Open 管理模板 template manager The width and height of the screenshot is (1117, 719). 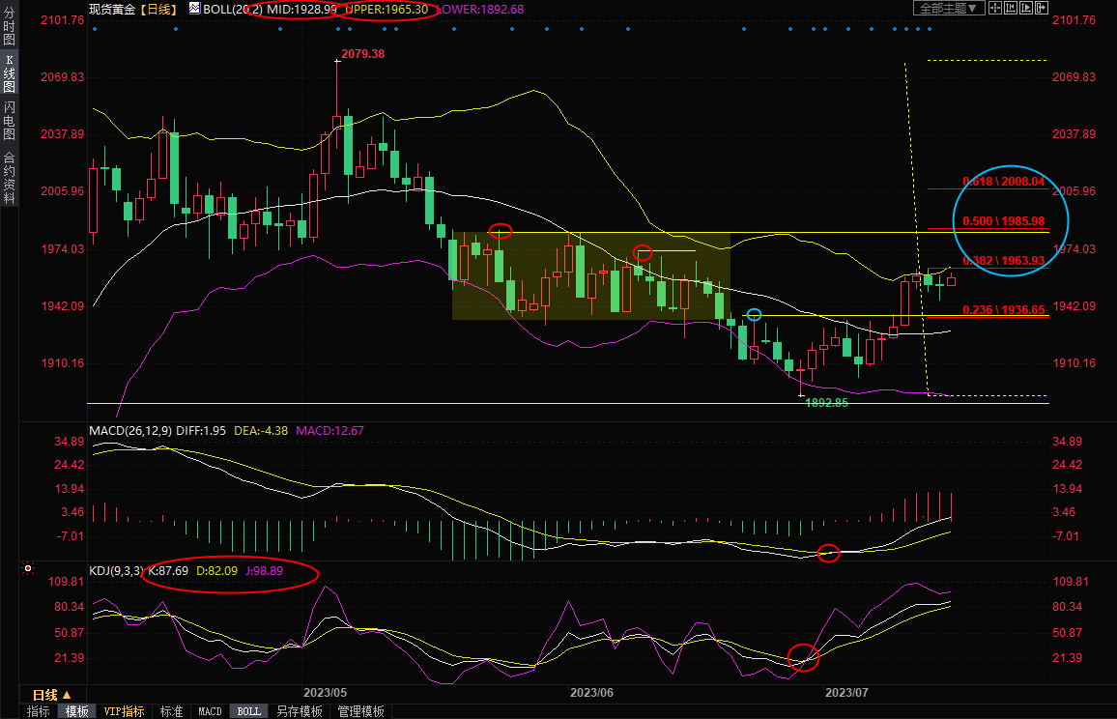click(360, 711)
